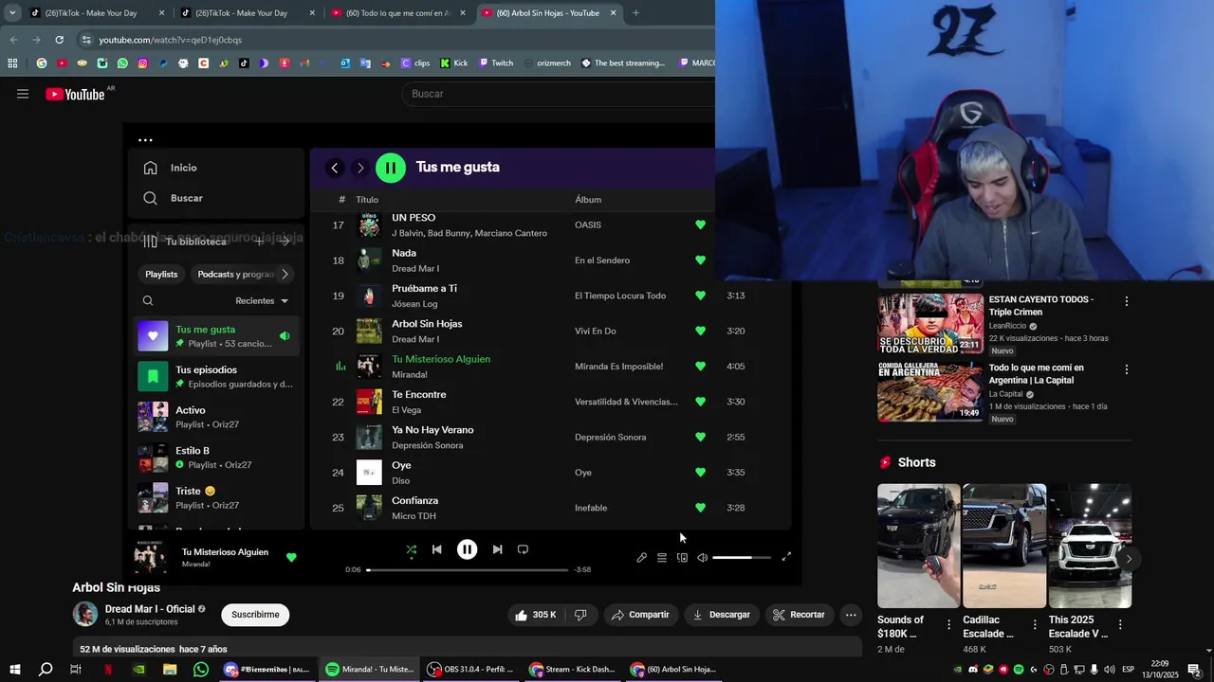Open Spotify Buscar search page

174,198
